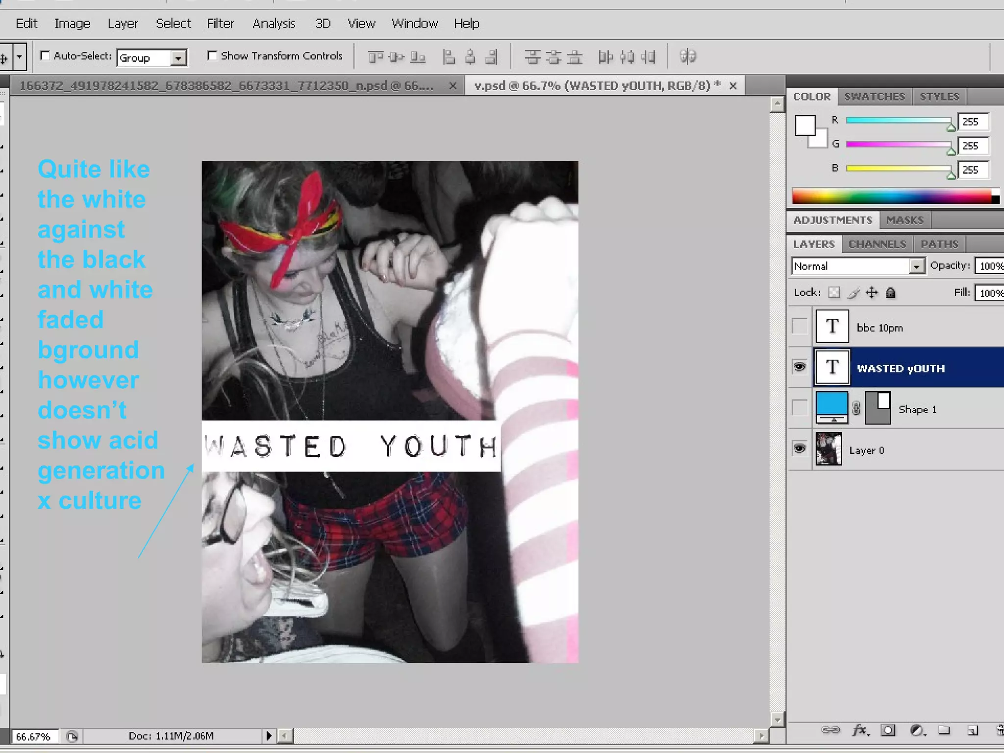Open the Auto-Select Group dropdown
Viewport: 1004px width, 753px height.
pyautogui.click(x=179, y=58)
